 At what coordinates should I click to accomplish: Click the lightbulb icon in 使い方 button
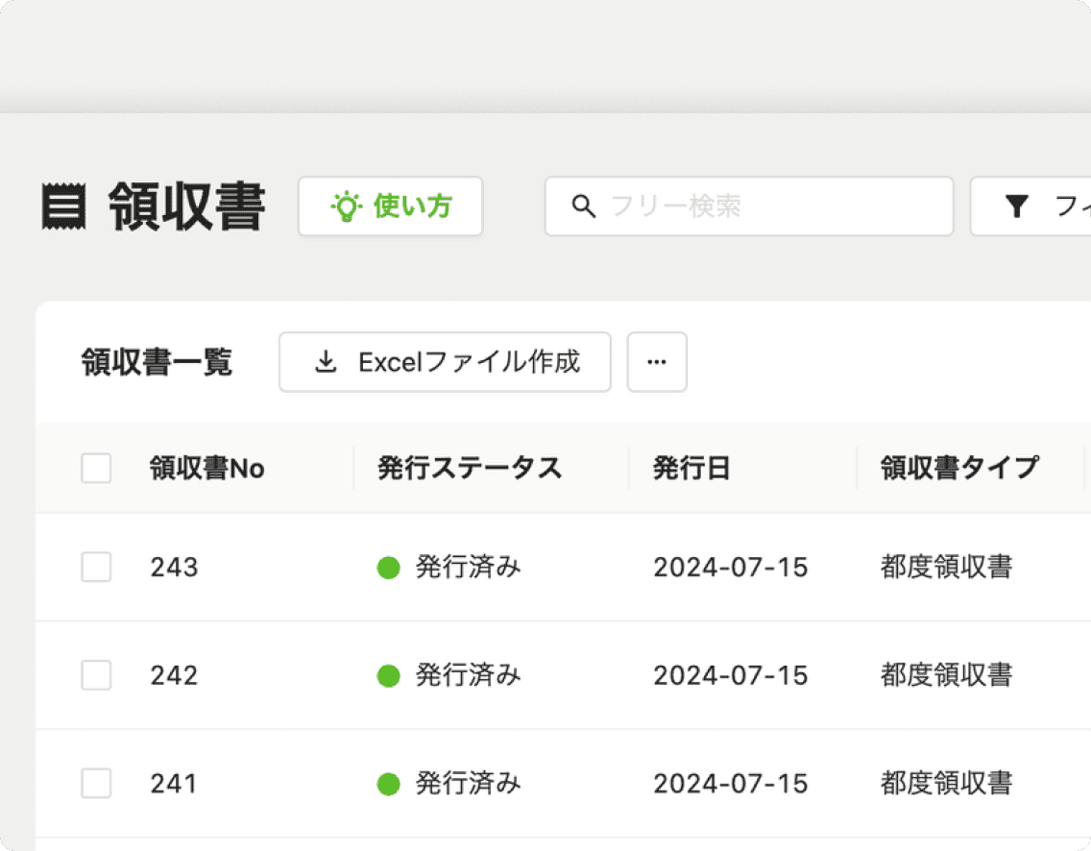346,207
